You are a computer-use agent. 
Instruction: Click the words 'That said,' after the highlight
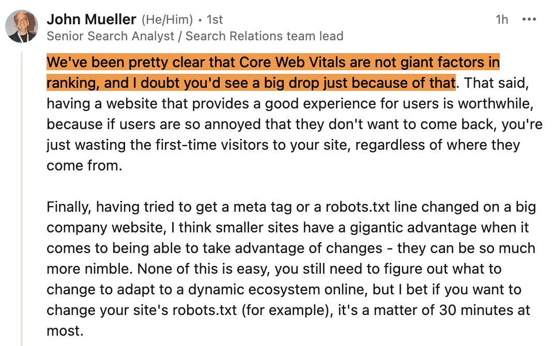(x=496, y=83)
